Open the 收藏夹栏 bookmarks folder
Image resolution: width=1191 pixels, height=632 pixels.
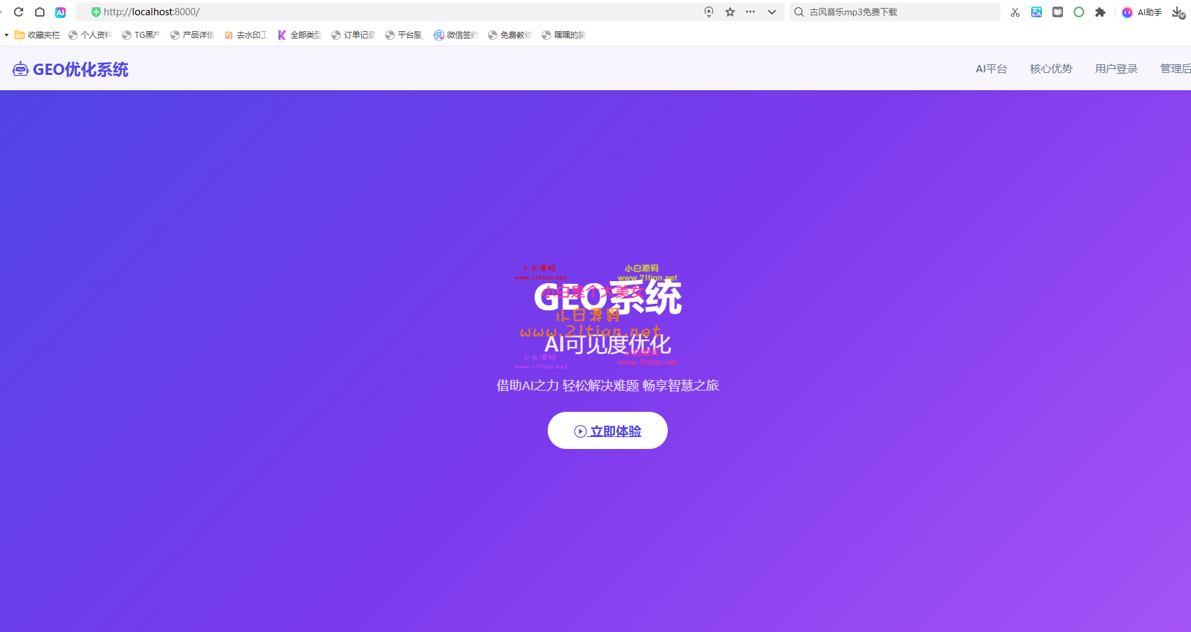[37, 35]
